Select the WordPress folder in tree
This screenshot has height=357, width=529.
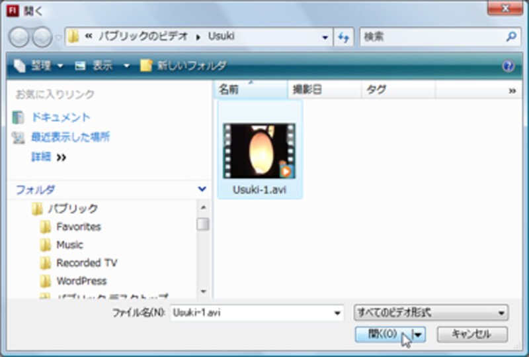tap(81, 281)
